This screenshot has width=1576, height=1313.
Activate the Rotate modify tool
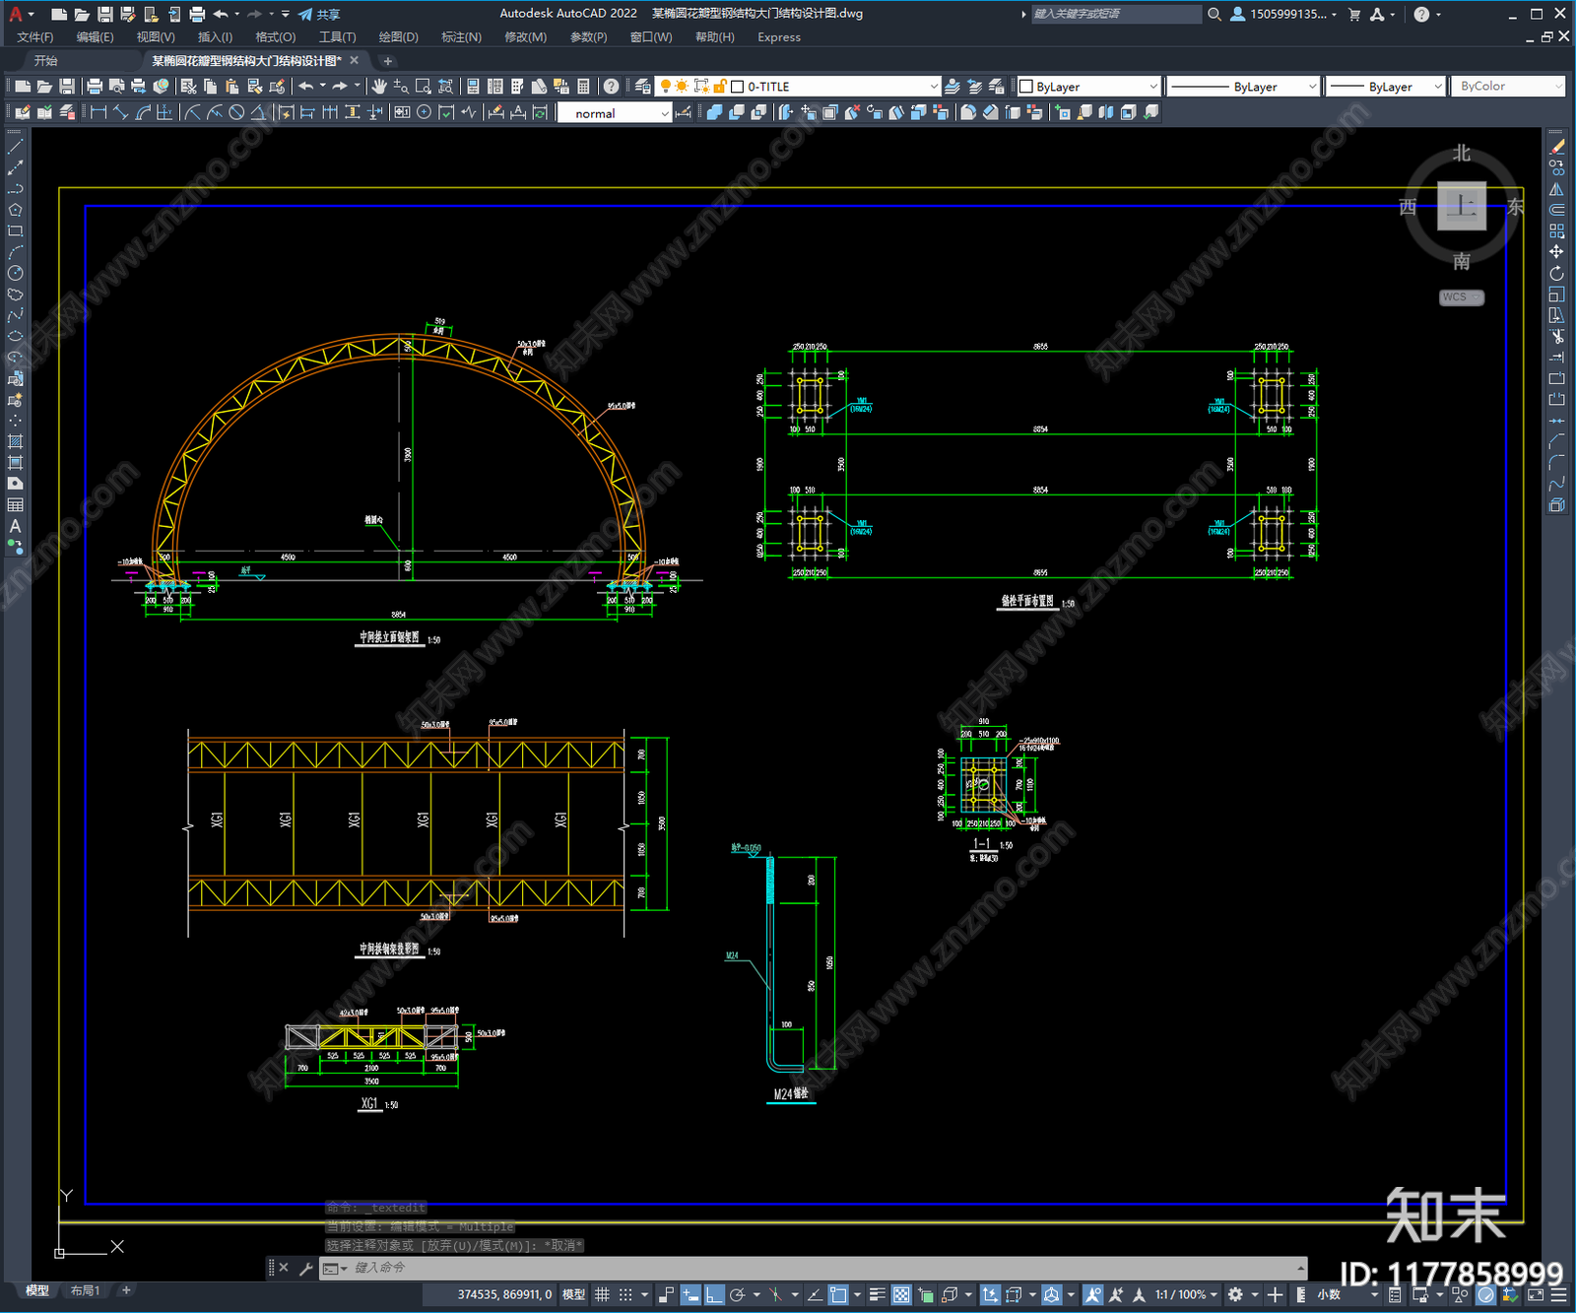click(x=1556, y=274)
